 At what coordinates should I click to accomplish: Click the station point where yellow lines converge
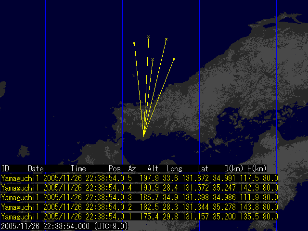tap(143, 135)
